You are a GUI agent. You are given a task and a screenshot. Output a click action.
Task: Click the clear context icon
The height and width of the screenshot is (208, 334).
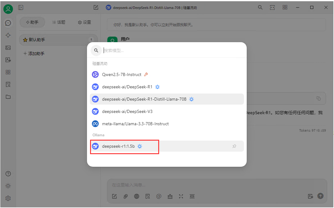click(x=192, y=196)
